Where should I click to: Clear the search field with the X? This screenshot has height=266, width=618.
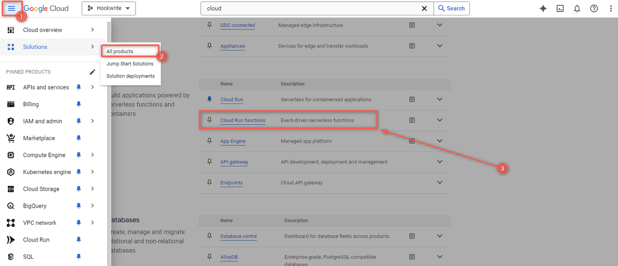pos(424,8)
